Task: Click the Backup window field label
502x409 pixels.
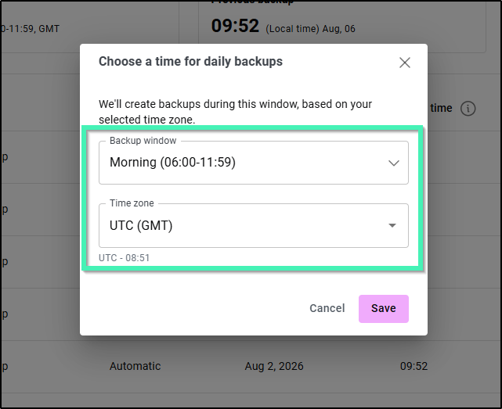Action: pos(143,141)
